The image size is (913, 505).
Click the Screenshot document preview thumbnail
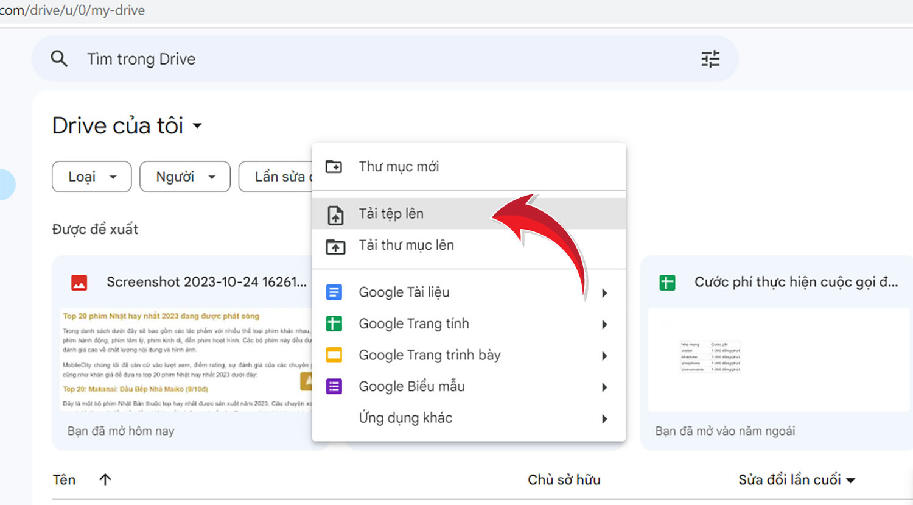pos(186,359)
